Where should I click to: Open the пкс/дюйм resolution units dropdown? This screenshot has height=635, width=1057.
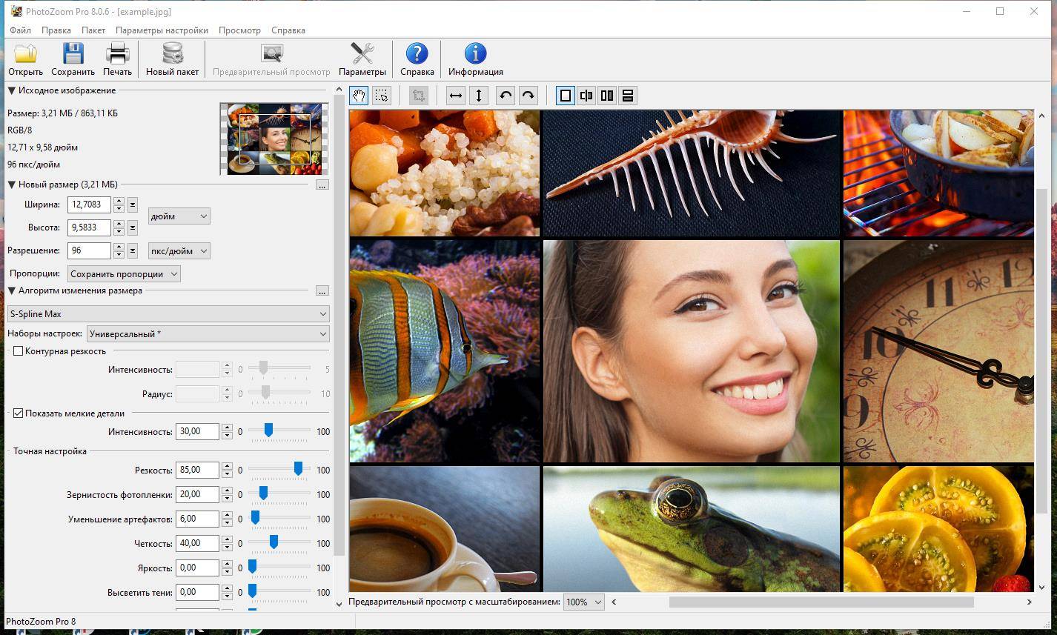coord(179,251)
